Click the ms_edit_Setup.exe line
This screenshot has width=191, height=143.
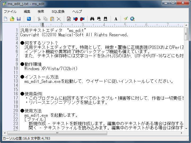click(99, 81)
